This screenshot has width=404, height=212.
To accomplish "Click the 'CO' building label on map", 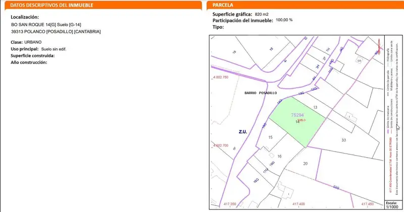I will 359,60.
